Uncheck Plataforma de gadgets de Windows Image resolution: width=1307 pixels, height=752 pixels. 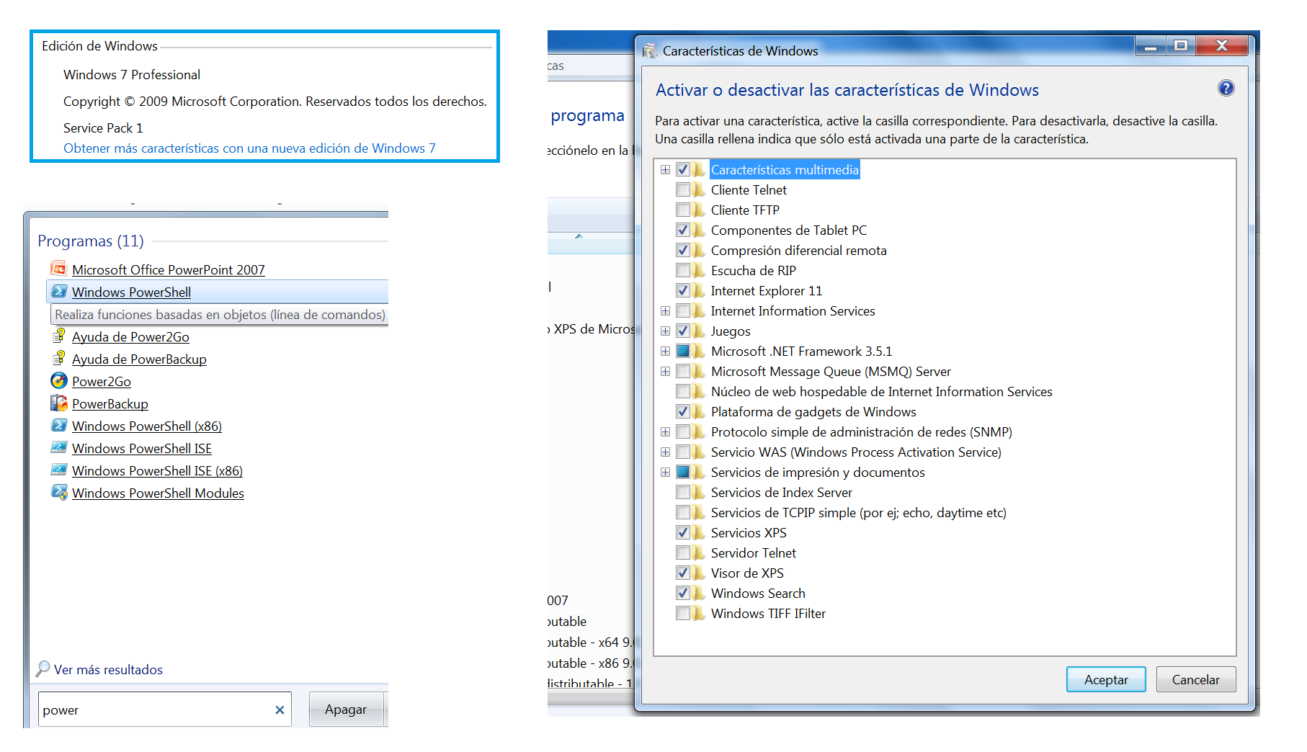683,411
